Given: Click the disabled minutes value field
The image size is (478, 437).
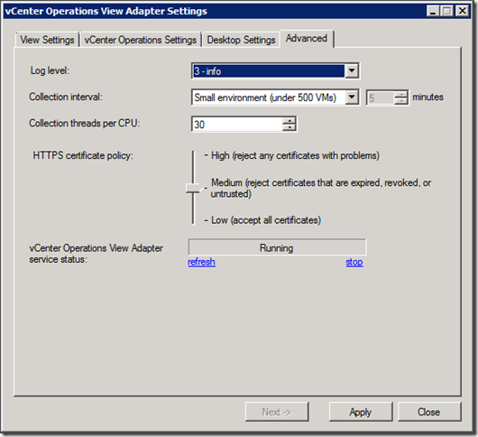Looking at the screenshot, I should (x=381, y=98).
